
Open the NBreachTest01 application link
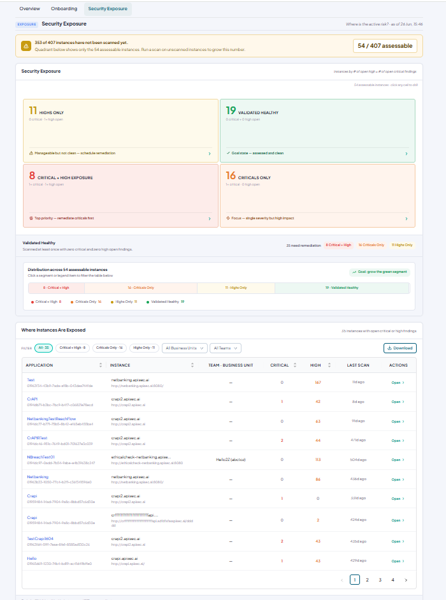[x=41, y=457]
